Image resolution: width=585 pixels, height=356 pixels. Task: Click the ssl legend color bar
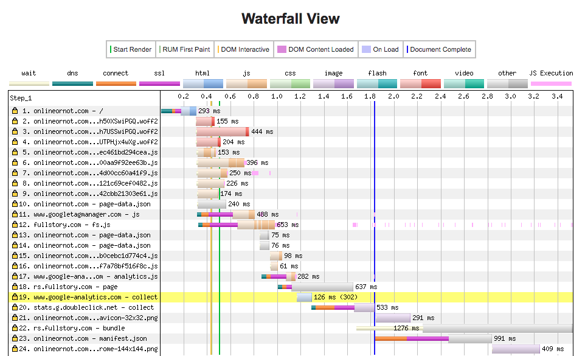tap(160, 83)
